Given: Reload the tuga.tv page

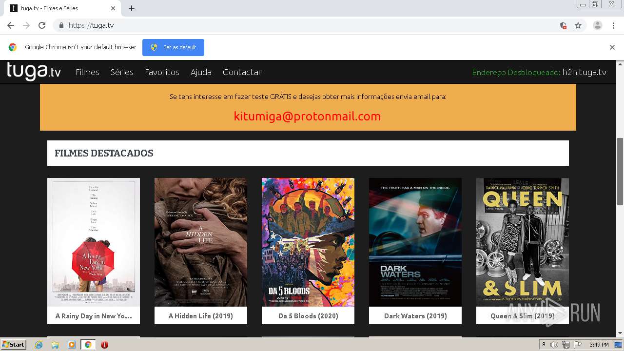Looking at the screenshot, I should click(x=42, y=25).
